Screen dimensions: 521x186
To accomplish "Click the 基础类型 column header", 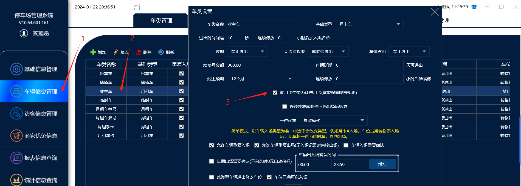I will click(x=147, y=64).
